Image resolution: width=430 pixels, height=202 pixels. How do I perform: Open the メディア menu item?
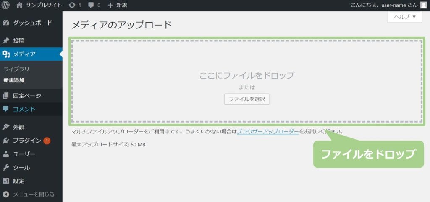coord(24,54)
